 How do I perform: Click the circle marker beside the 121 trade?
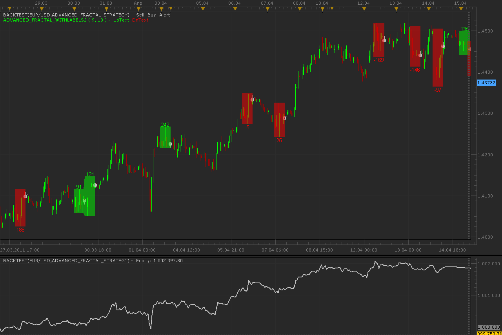point(95,185)
